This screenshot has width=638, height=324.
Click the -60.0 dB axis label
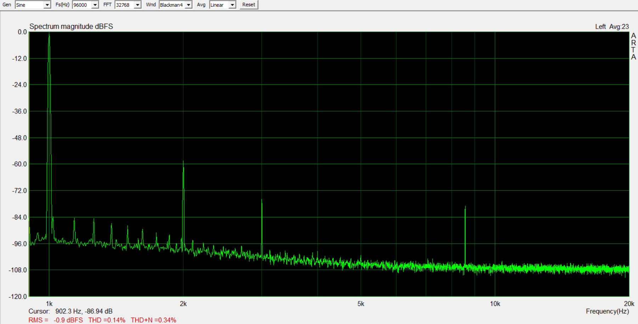point(19,164)
